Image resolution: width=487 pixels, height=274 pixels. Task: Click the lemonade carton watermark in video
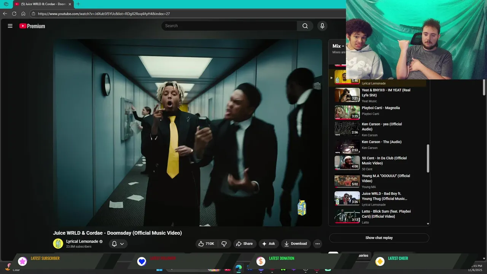[302, 208]
